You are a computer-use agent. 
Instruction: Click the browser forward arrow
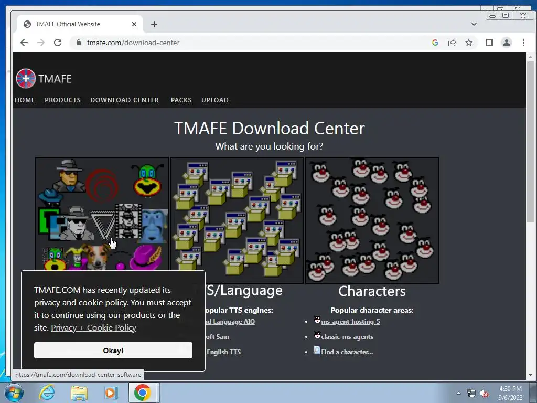pyautogui.click(x=41, y=43)
